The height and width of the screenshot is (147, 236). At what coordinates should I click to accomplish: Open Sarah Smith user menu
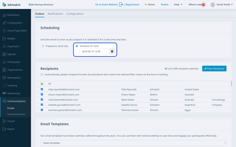click(x=225, y=4)
